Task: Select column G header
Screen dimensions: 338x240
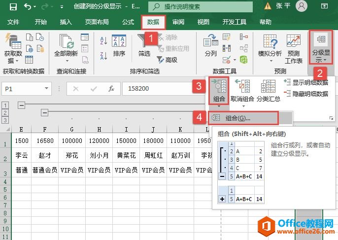Action: 72,130
